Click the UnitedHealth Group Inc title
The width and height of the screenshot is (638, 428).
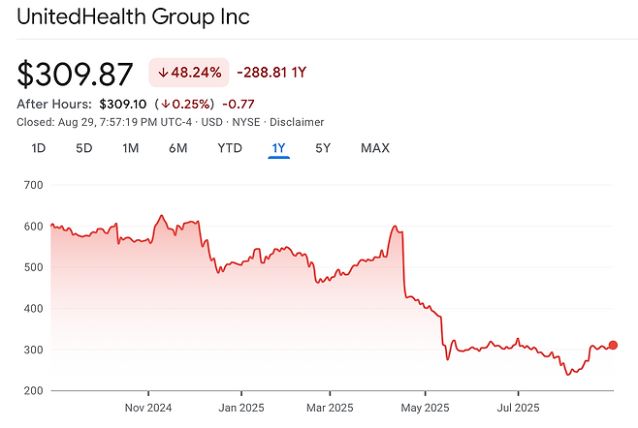click(134, 17)
